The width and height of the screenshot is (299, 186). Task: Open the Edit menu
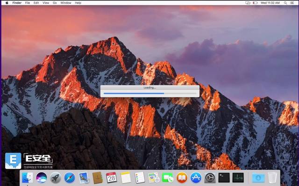click(x=36, y=3)
